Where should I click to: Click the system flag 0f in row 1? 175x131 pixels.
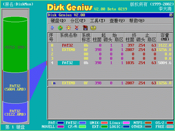[x=86, y=50]
